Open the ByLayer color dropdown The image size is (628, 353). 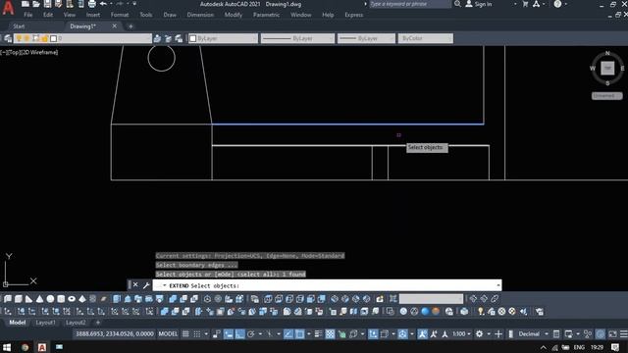(x=224, y=38)
